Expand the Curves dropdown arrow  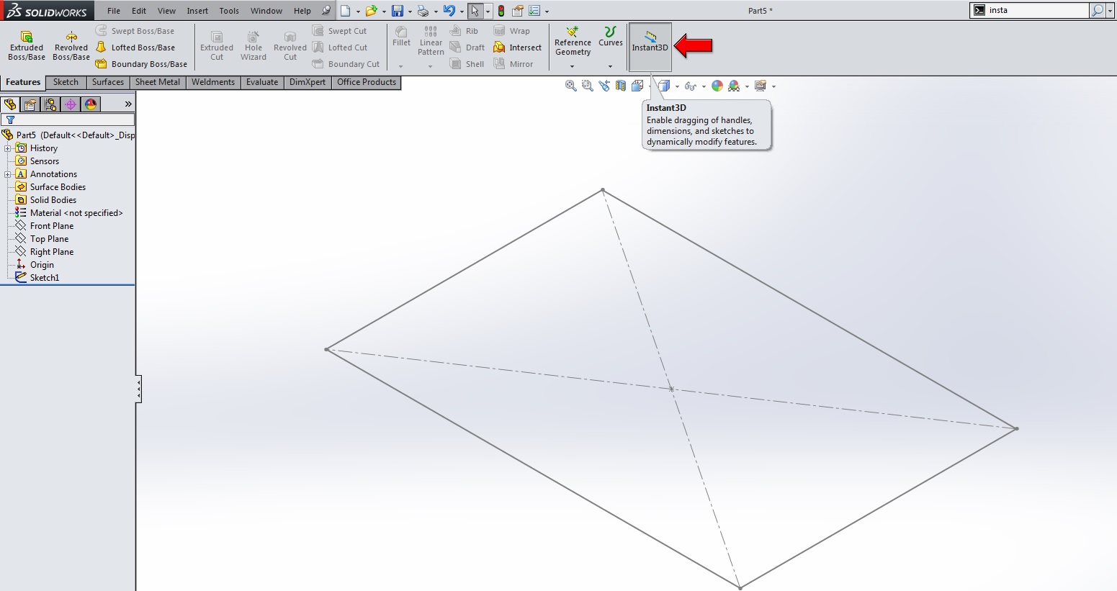click(x=610, y=66)
